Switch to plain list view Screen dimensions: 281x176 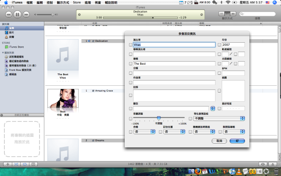(222, 14)
